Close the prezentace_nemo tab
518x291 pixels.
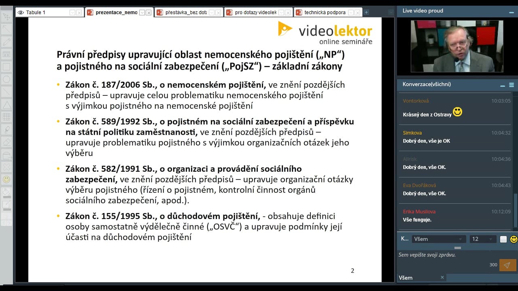tap(149, 13)
